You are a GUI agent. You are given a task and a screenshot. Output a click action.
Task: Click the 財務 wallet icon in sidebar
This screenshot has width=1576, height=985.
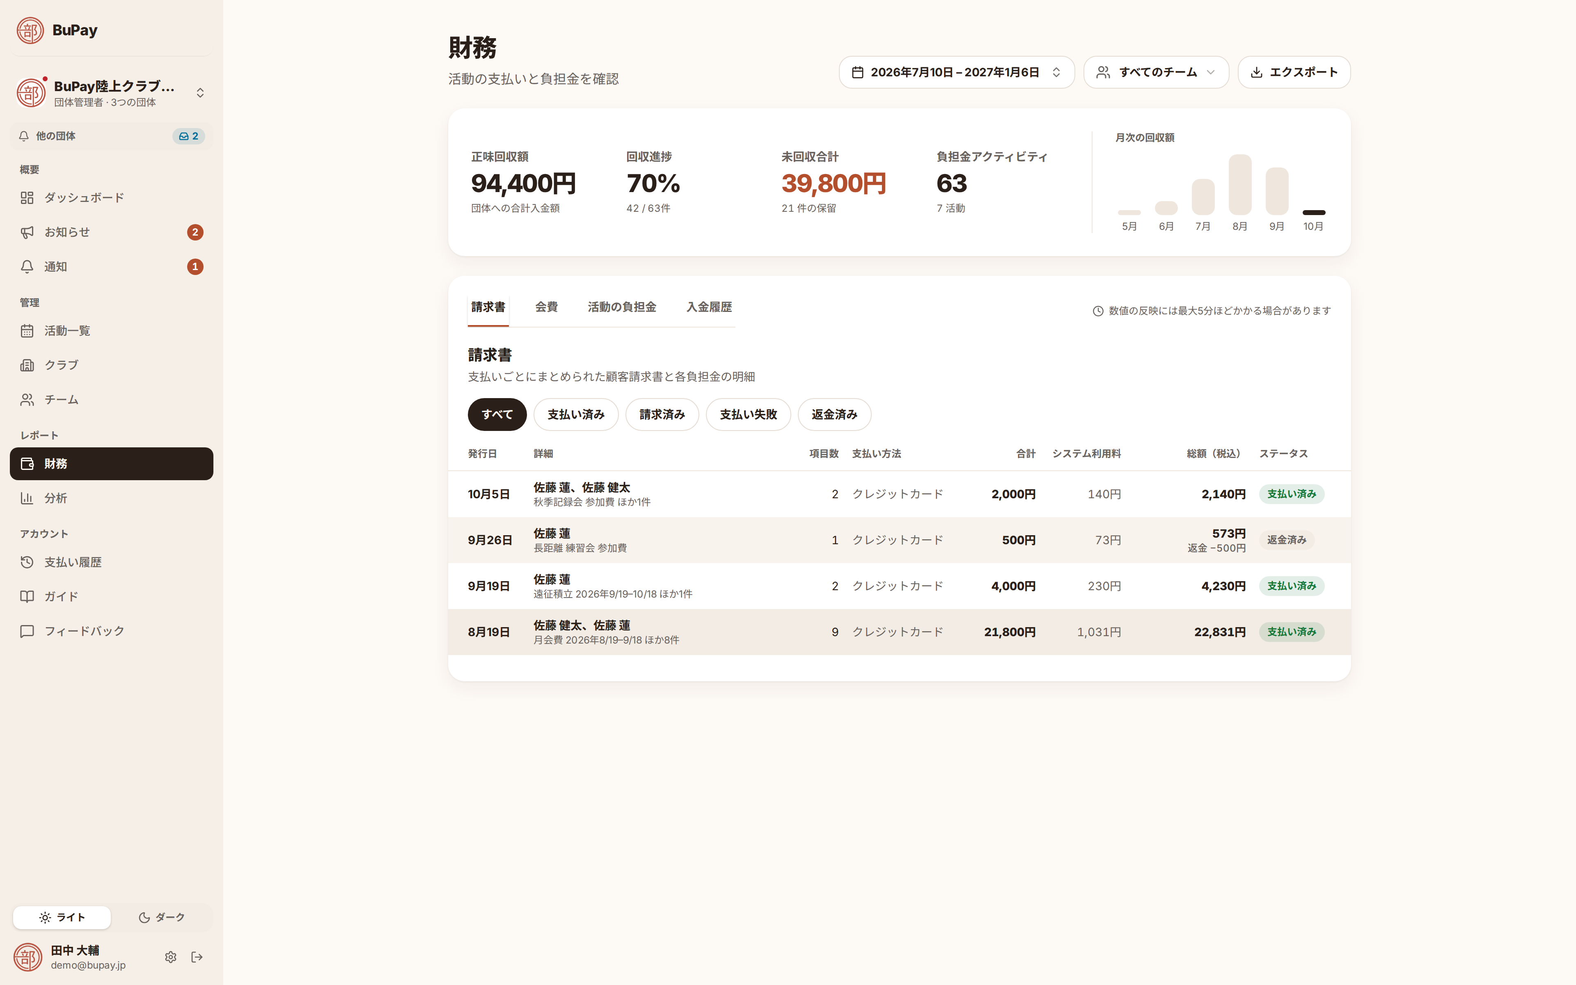point(27,464)
